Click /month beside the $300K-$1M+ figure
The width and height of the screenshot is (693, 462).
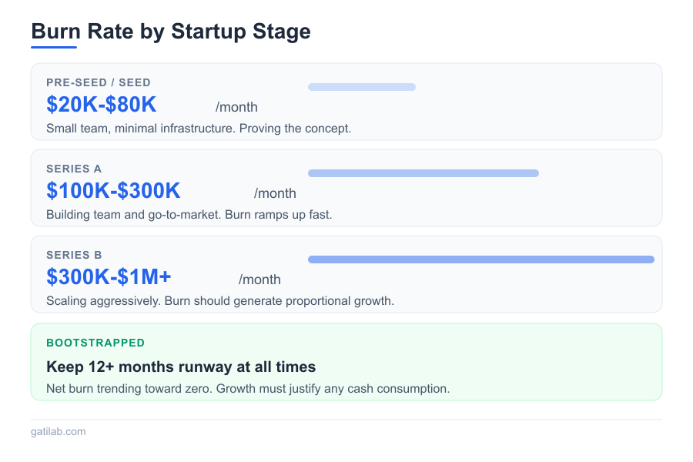tap(259, 280)
